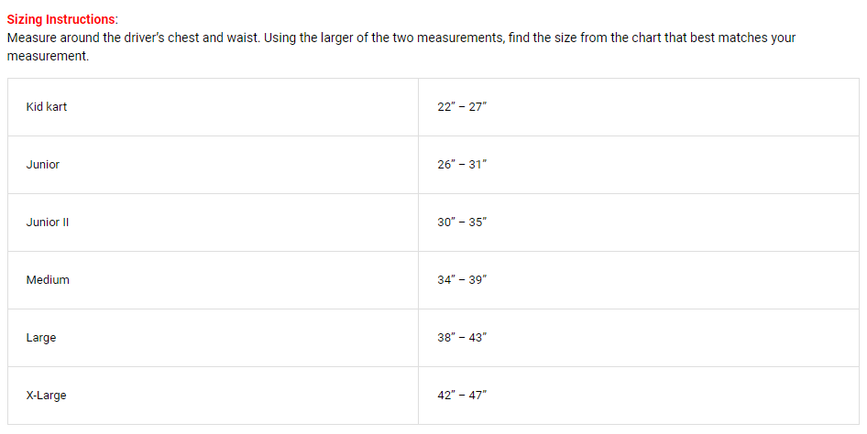Viewport: 867px width, 434px height.
Task: Select the 38" – 43" measurement cell
Action: tap(463, 338)
